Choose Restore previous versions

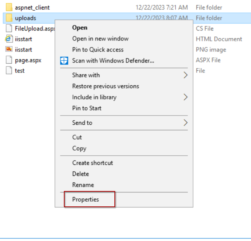106,86
